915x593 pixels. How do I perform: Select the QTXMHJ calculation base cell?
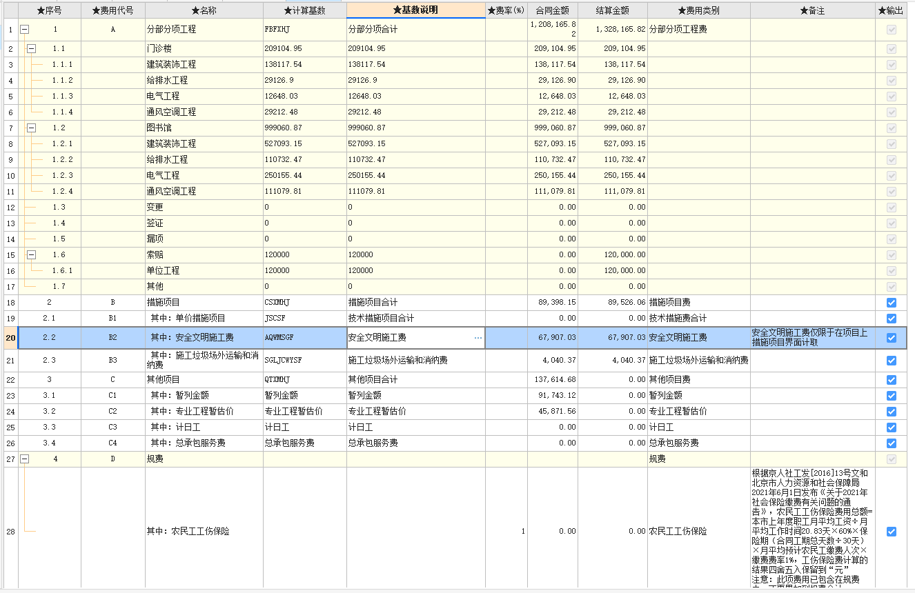(x=305, y=380)
